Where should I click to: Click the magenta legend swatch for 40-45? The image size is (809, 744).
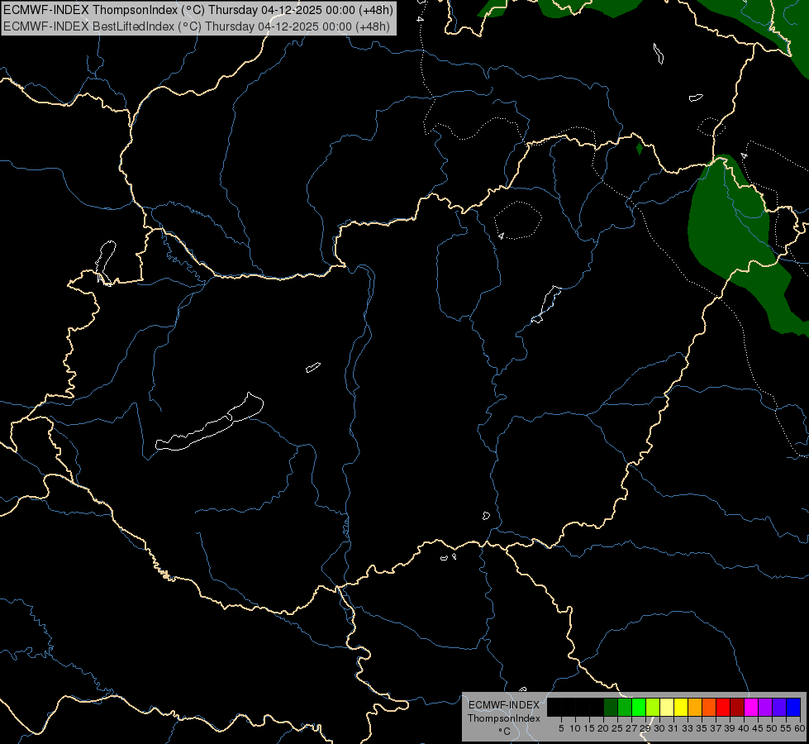pos(751,707)
